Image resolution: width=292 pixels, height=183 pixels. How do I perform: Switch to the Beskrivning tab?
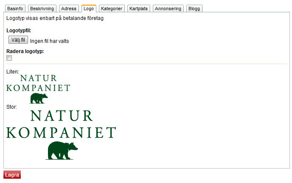(42, 8)
